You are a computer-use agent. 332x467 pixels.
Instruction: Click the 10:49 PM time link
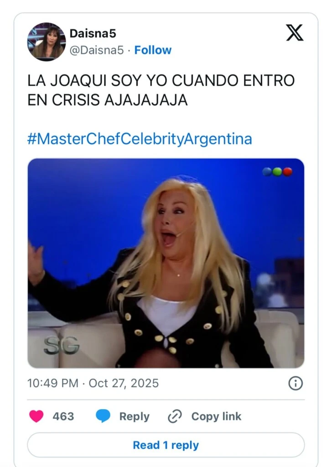coord(53,383)
